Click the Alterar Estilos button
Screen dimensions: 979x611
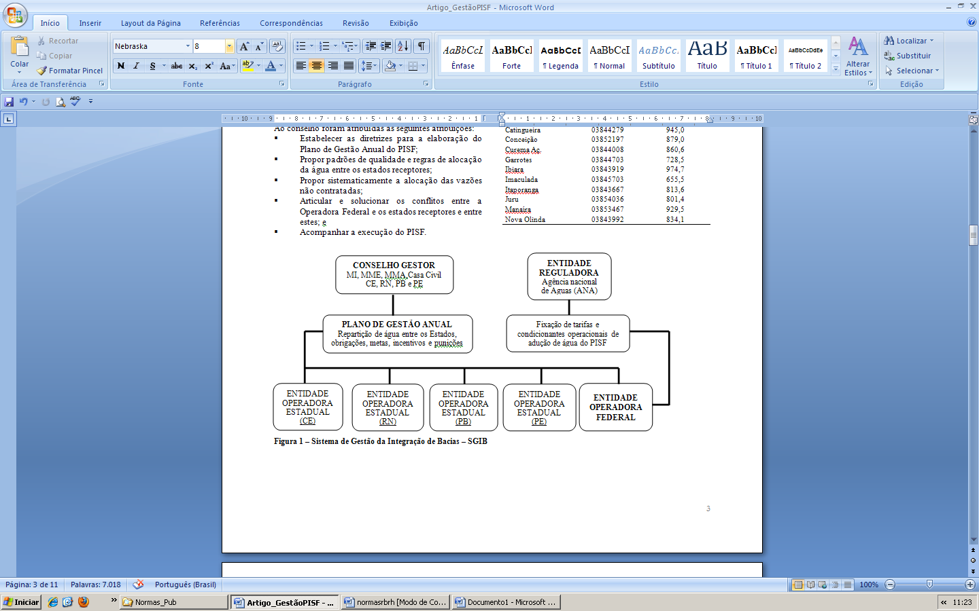[858, 56]
